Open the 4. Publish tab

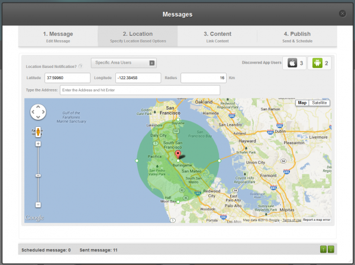pos(296,37)
